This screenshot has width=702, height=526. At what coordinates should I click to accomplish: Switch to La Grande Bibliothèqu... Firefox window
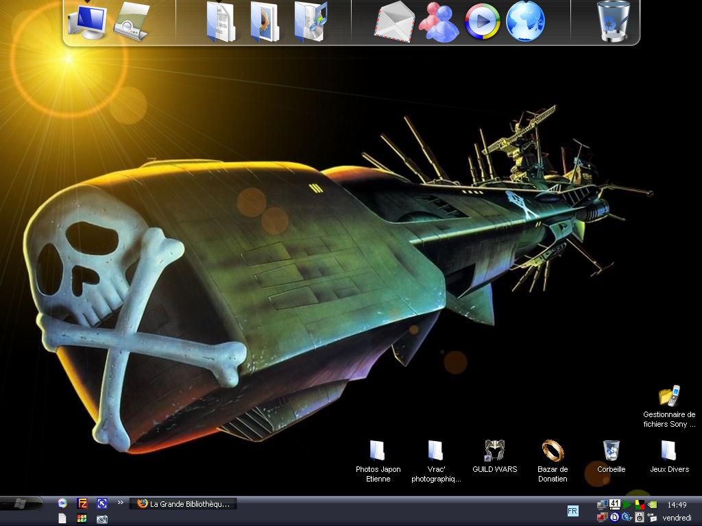tap(183, 504)
